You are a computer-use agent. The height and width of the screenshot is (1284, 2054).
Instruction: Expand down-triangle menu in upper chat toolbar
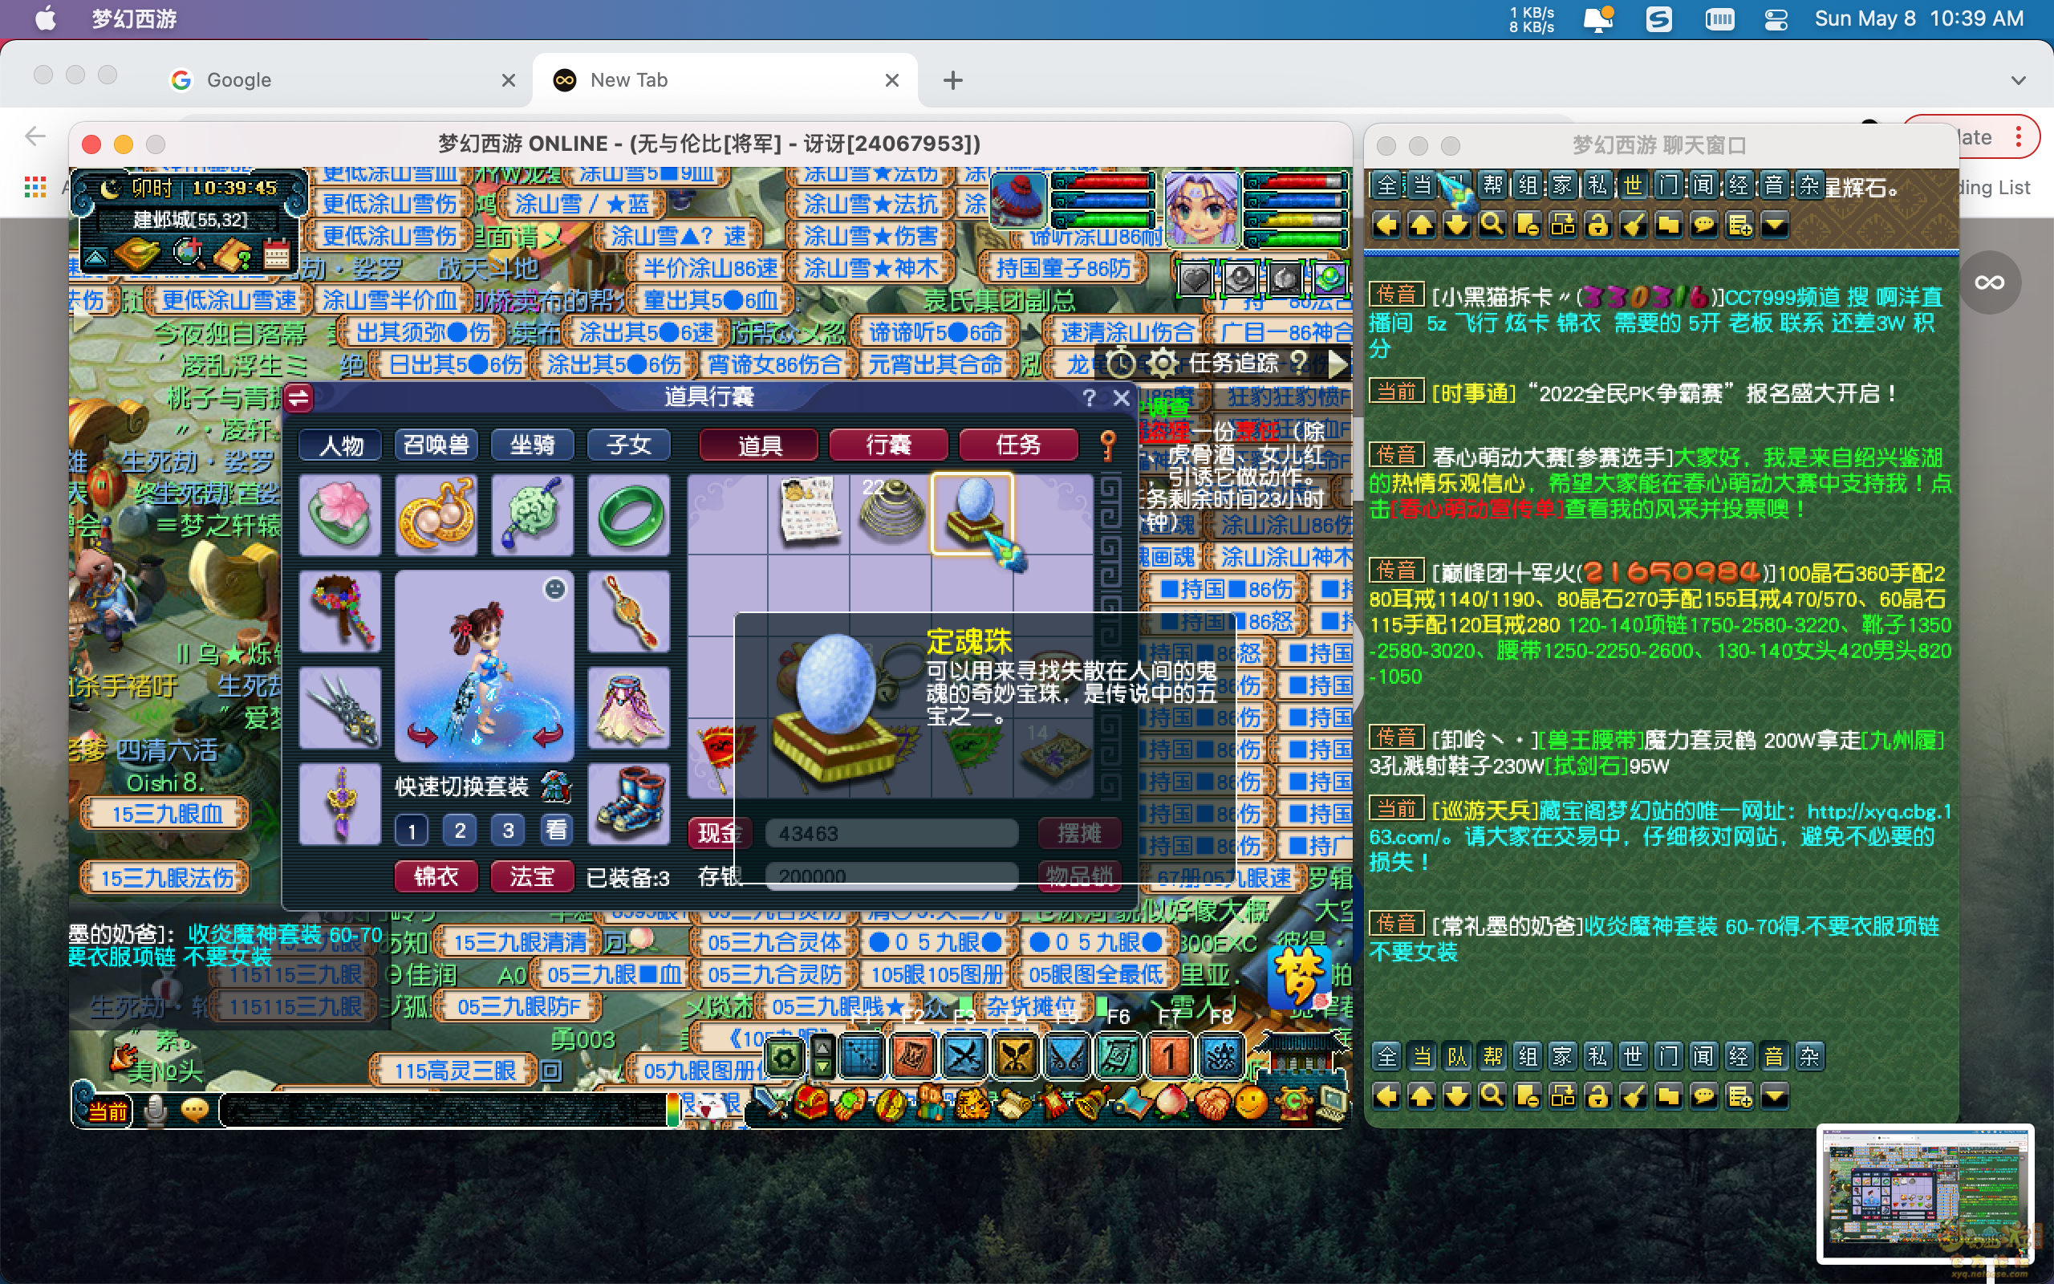pyautogui.click(x=1775, y=225)
